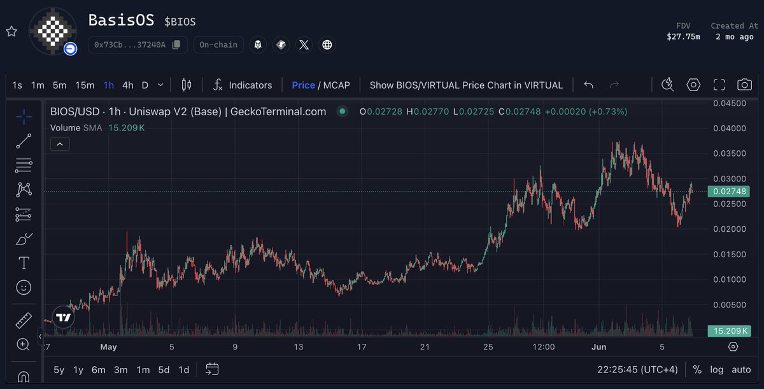Toggle auto scale mode

coord(741,369)
